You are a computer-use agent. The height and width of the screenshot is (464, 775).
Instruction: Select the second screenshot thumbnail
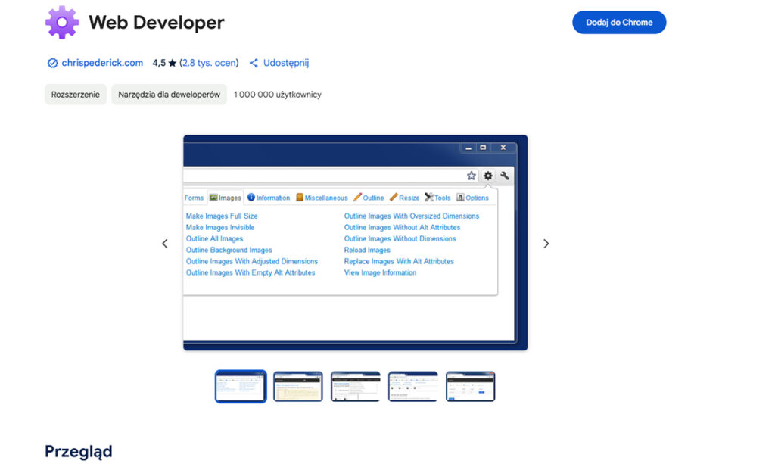point(298,387)
